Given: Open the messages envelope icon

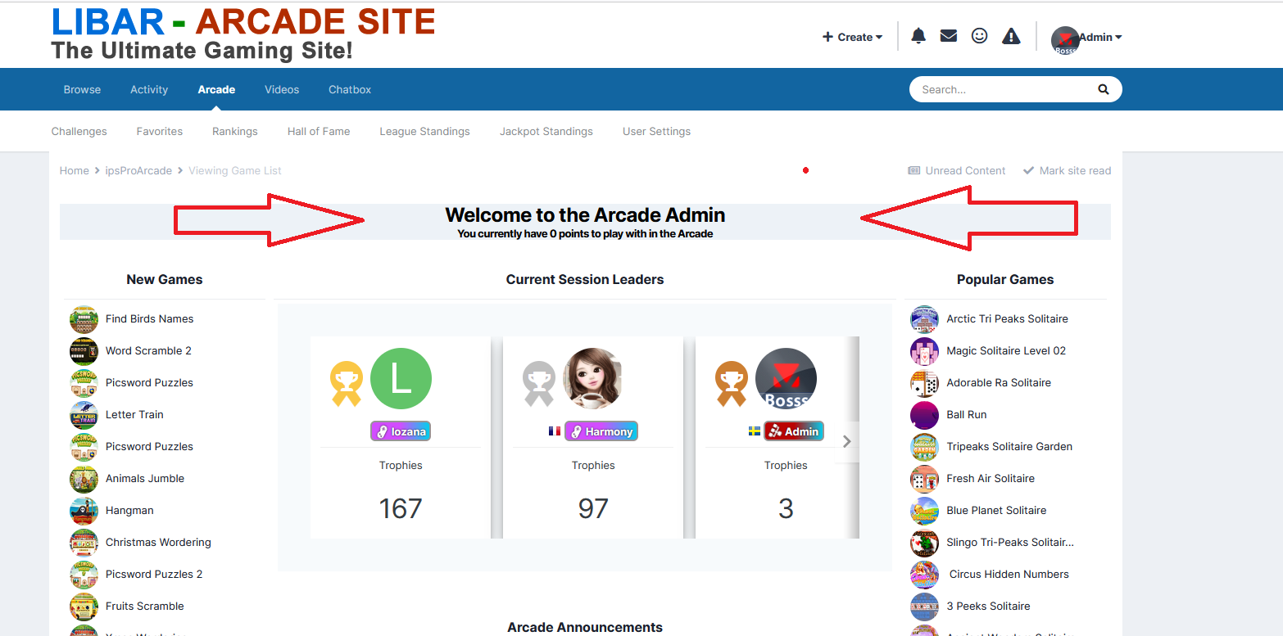Looking at the screenshot, I should tap(949, 36).
